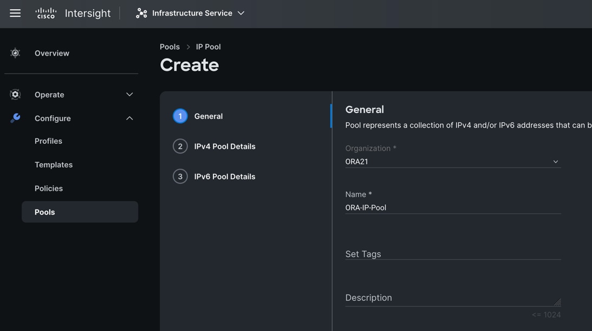Click the Operate gear icon
The image size is (592, 331).
point(15,95)
